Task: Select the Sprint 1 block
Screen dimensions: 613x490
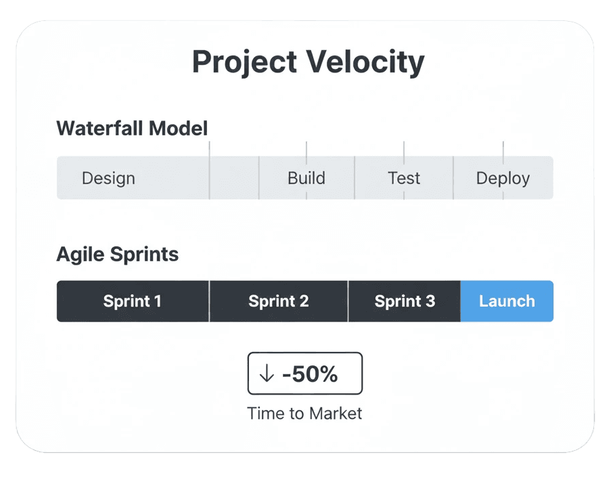Action: click(x=133, y=301)
